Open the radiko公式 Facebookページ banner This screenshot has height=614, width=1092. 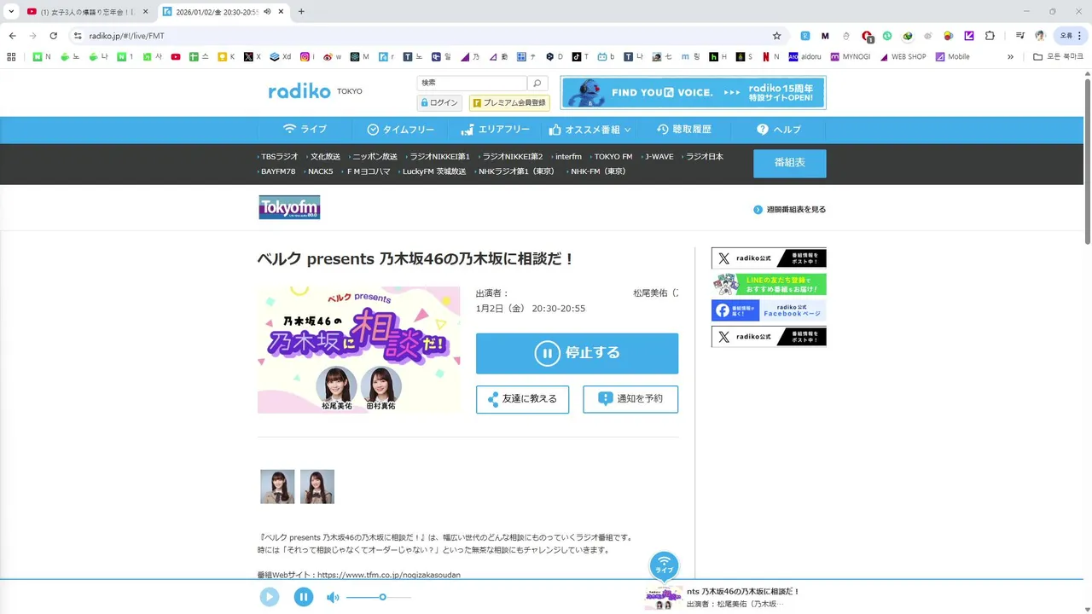pos(769,310)
